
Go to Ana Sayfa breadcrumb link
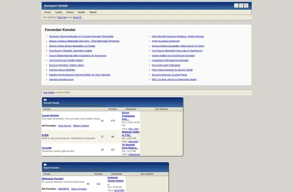tap(49, 92)
